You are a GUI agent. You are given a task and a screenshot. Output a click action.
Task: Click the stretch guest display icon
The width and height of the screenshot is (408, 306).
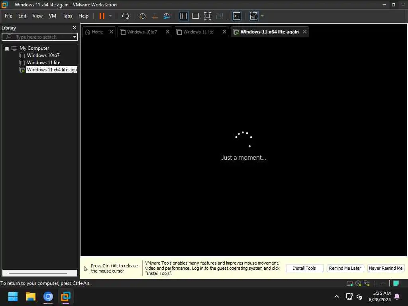(254, 16)
